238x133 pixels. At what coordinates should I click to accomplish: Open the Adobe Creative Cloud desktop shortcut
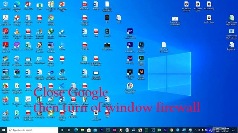click(x=6, y=34)
